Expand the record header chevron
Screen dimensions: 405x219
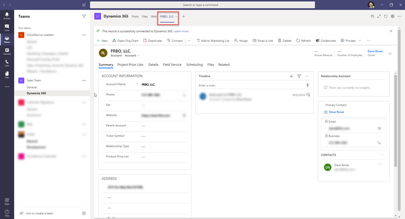[390, 53]
